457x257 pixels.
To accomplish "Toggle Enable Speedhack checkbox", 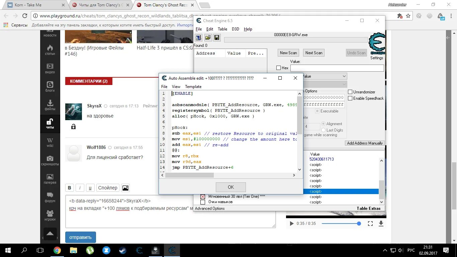I will pyautogui.click(x=350, y=98).
